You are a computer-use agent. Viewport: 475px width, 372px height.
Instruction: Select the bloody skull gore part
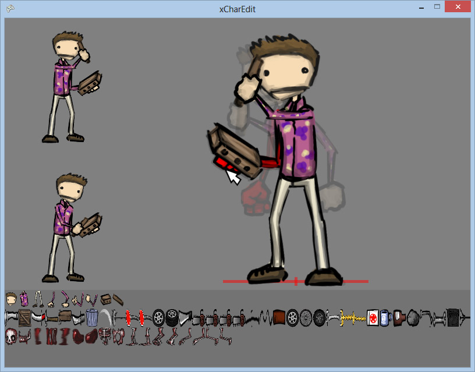(12, 336)
